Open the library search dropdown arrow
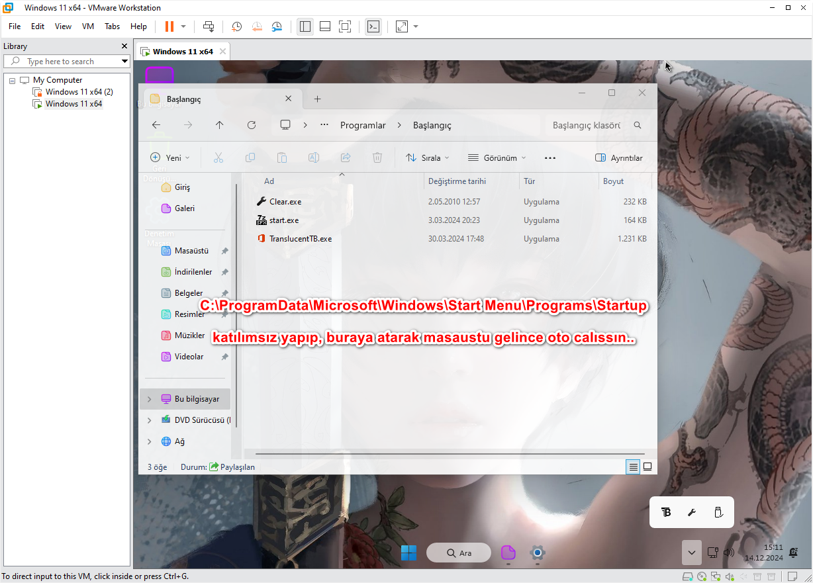813x583 pixels. [124, 62]
